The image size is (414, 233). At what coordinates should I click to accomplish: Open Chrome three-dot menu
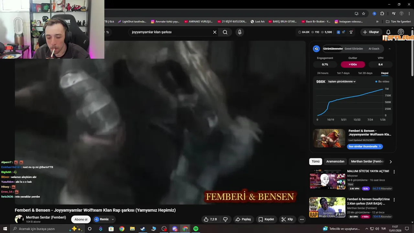click(x=409, y=14)
